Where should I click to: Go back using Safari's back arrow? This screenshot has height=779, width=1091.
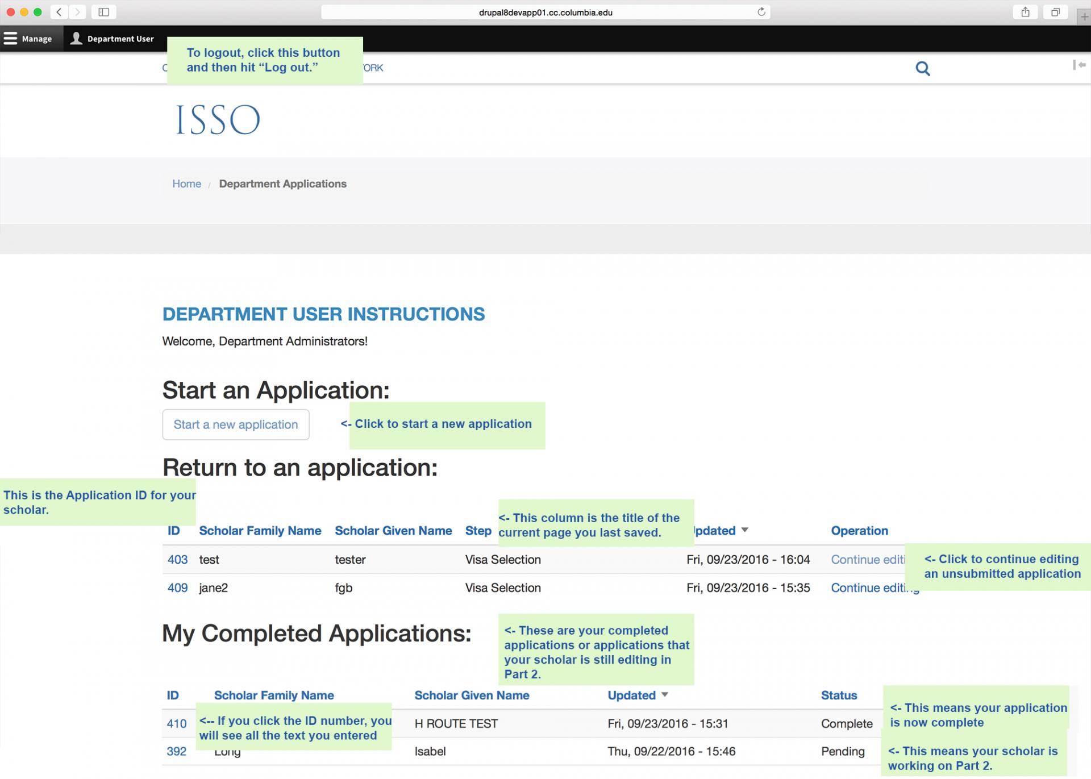[x=59, y=12]
